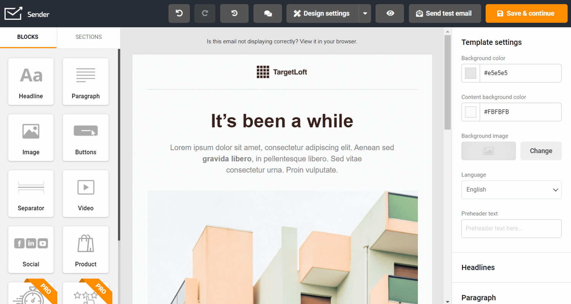This screenshot has width=571, height=304.
Task: Select the Social block
Action: 31,250
